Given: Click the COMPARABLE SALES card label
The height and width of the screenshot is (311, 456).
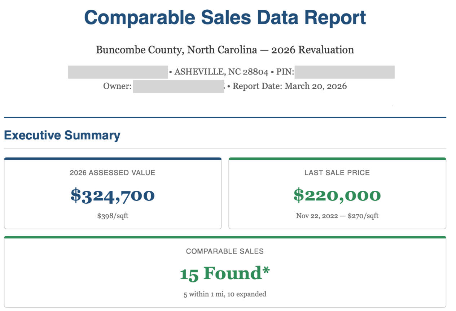Looking at the screenshot, I should tap(225, 251).
